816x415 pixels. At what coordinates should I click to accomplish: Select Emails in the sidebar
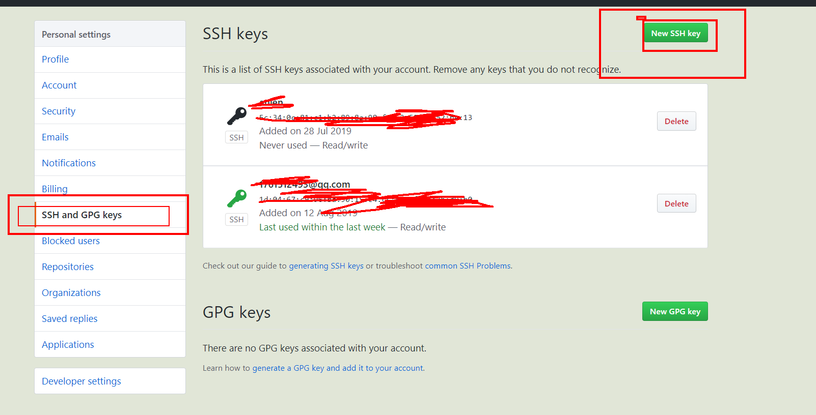[55, 137]
